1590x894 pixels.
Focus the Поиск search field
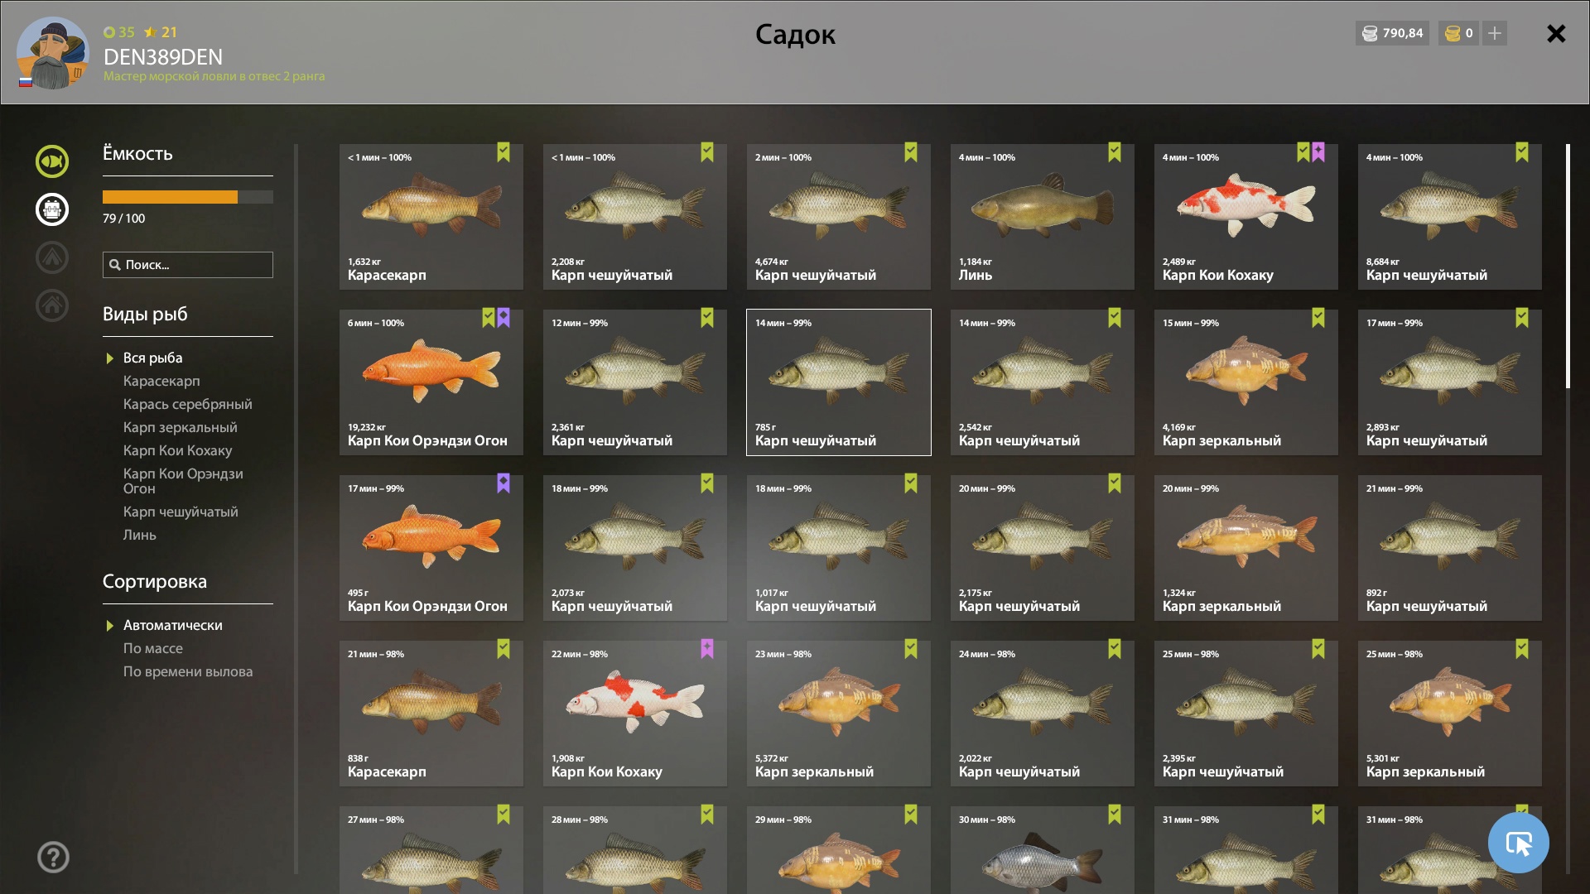click(x=187, y=265)
